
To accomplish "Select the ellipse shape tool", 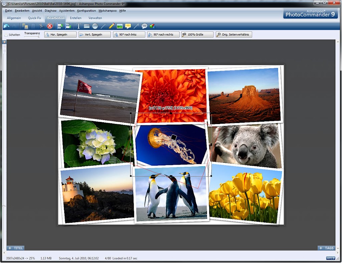I will 95,26.
